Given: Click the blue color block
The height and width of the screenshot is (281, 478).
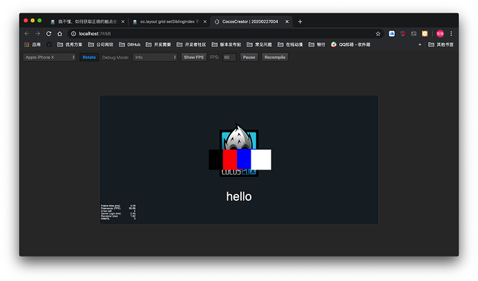Looking at the screenshot, I should (244, 159).
